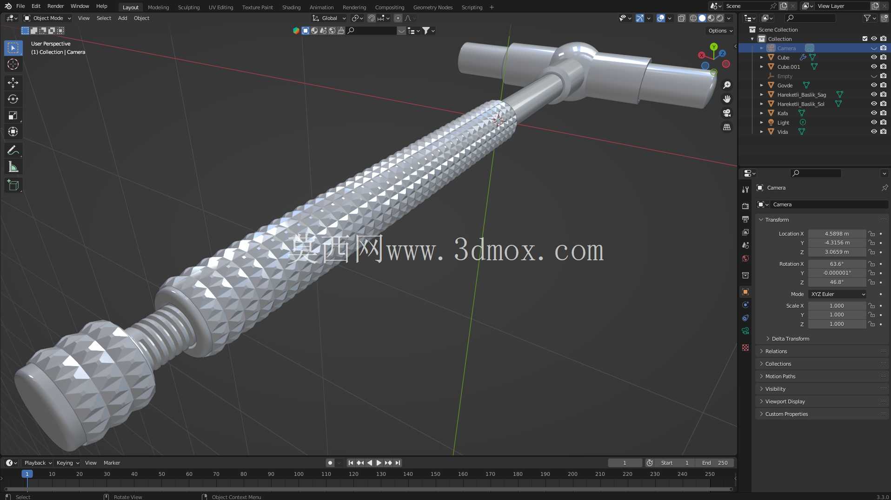Open the Object Data camera properties tab
Viewport: 891px width, 500px height.
pos(745,331)
